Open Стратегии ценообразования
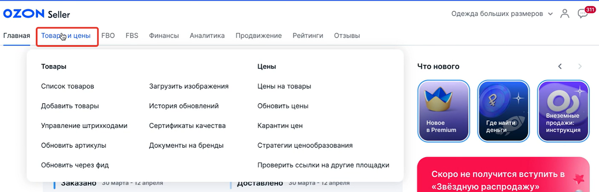Viewport: 599px width, 192px height. [x=305, y=146]
